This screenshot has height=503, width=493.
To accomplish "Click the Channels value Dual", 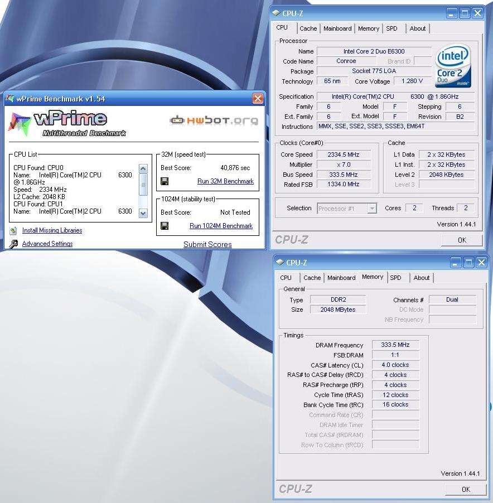I will click(x=452, y=299).
